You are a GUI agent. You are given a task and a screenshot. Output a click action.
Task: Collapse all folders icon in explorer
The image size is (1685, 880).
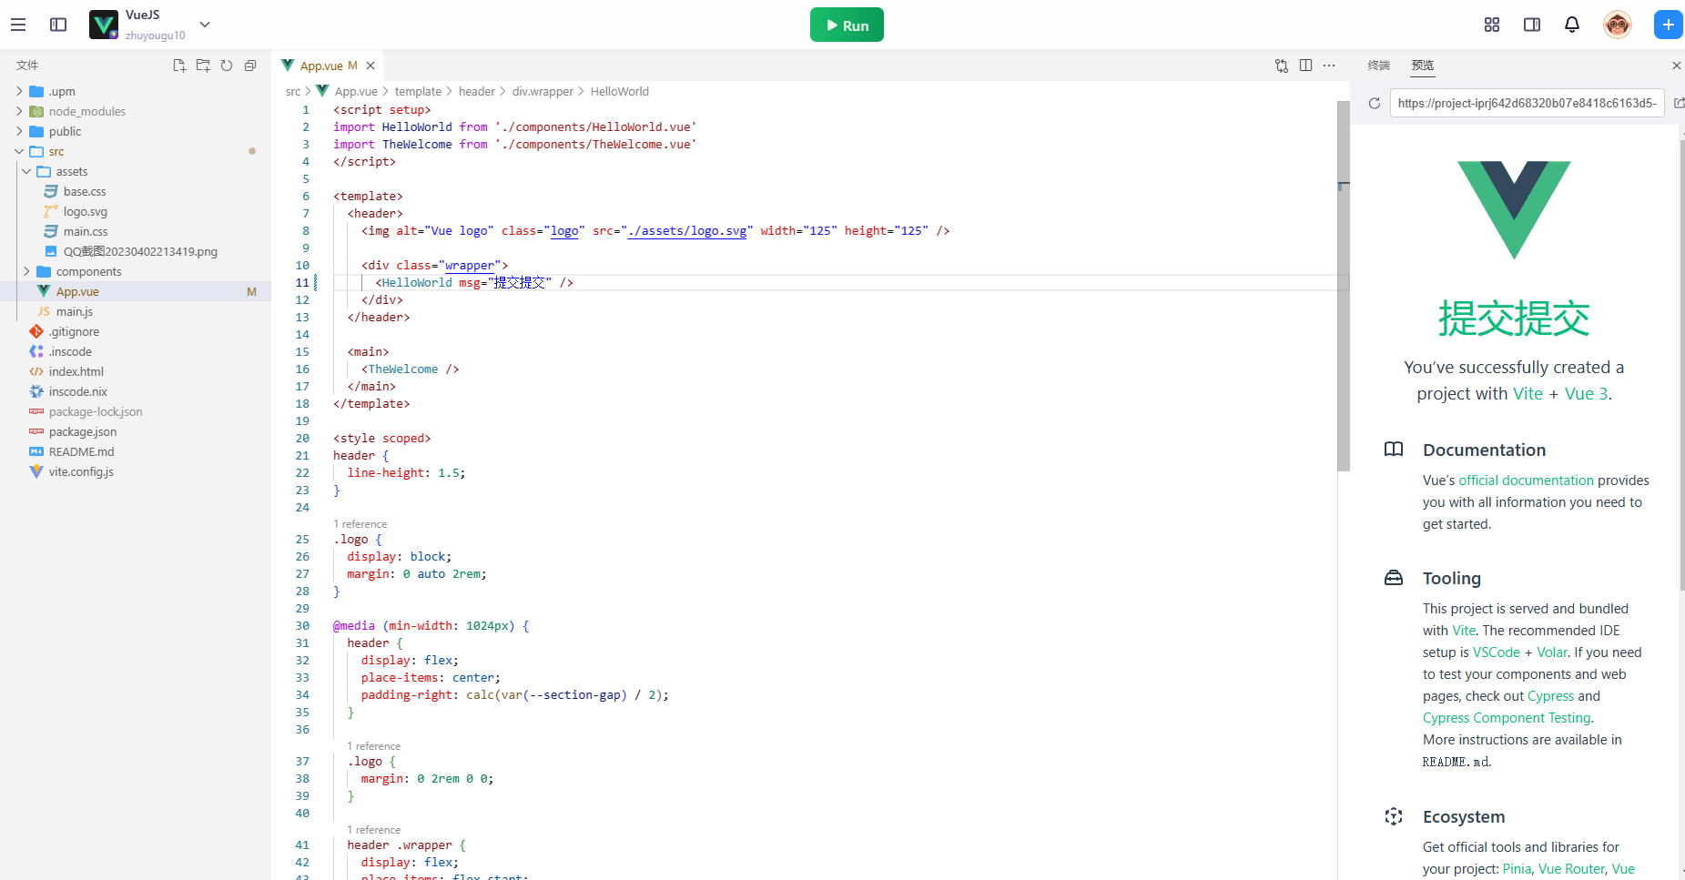click(x=250, y=66)
